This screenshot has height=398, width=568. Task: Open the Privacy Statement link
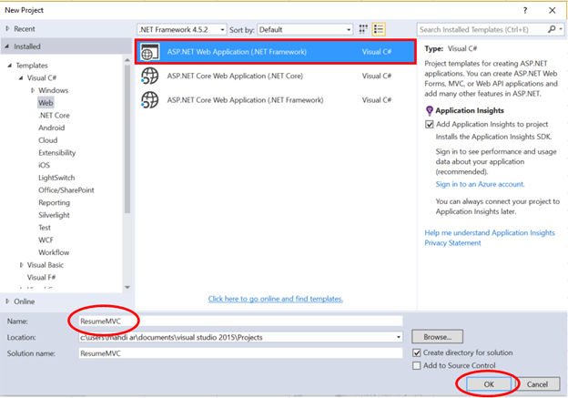pyautogui.click(x=452, y=243)
